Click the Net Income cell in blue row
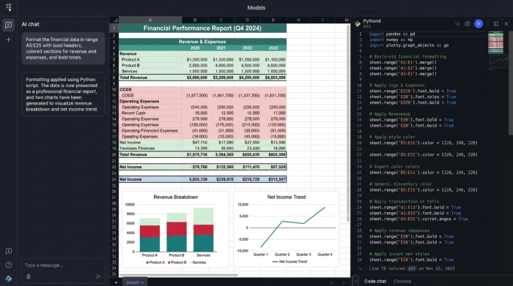 [150, 179]
